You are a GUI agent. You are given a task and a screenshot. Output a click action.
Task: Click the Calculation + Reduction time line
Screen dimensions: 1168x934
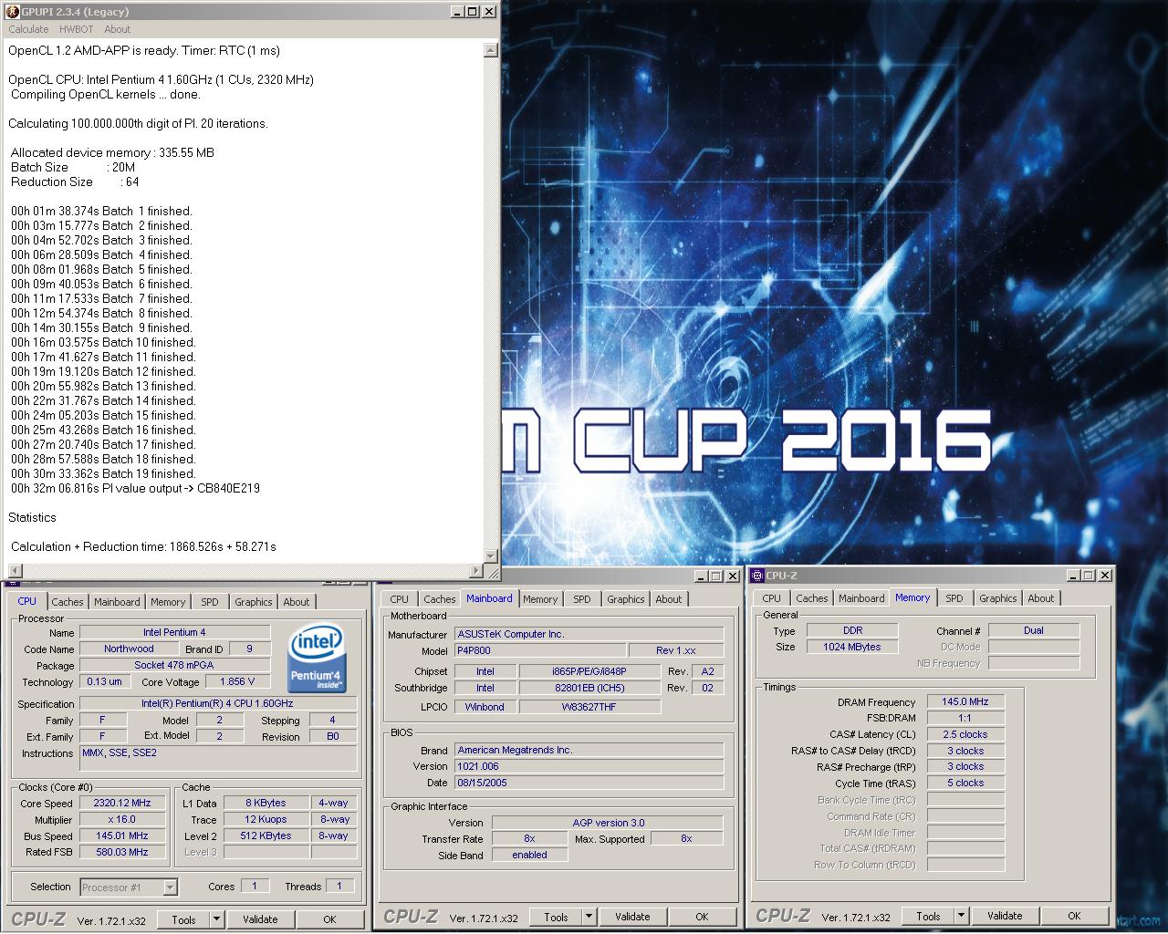pyautogui.click(x=143, y=546)
